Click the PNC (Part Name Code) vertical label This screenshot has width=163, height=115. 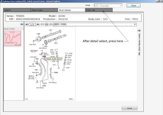pyautogui.click(x=139, y=44)
